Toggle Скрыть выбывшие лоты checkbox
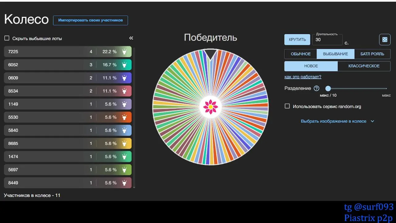396x223 pixels. click(7, 38)
